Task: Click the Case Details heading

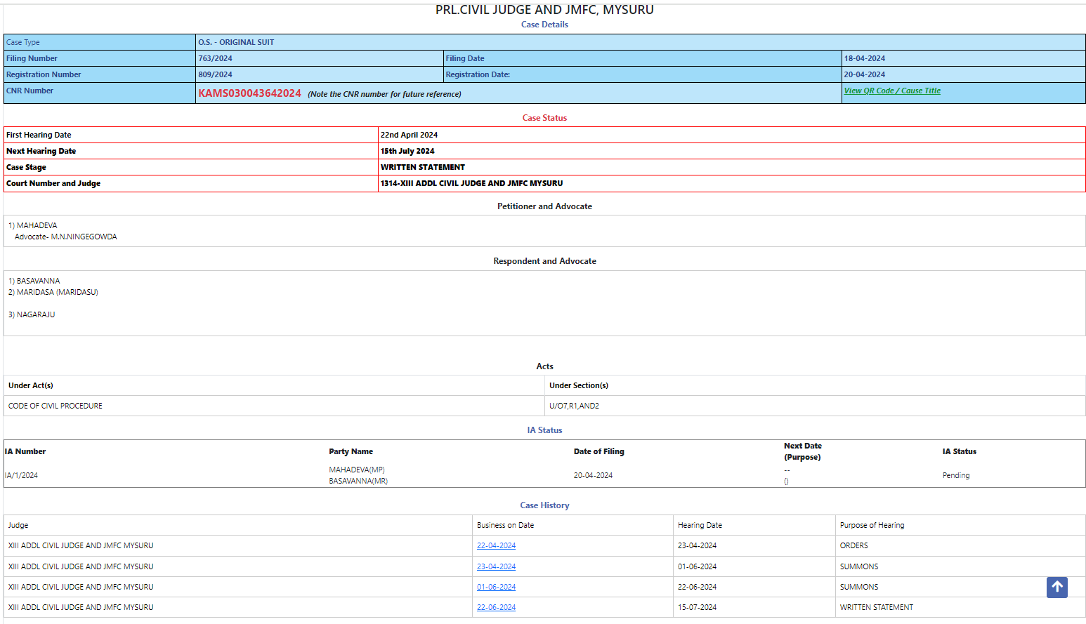Action: 544,25
